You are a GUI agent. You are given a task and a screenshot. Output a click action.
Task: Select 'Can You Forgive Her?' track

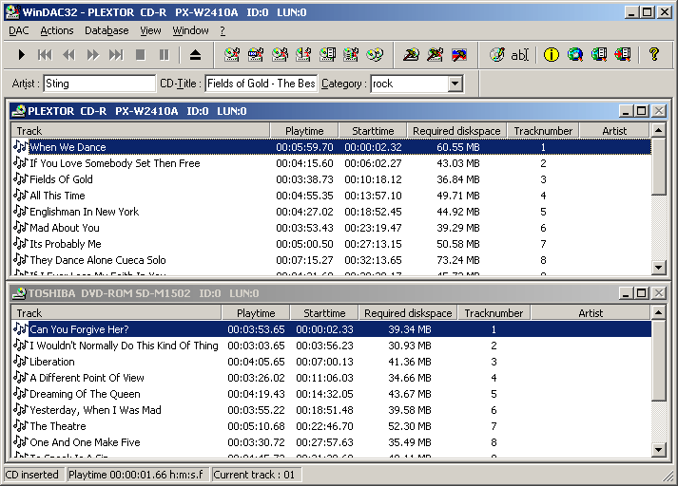[331, 329]
